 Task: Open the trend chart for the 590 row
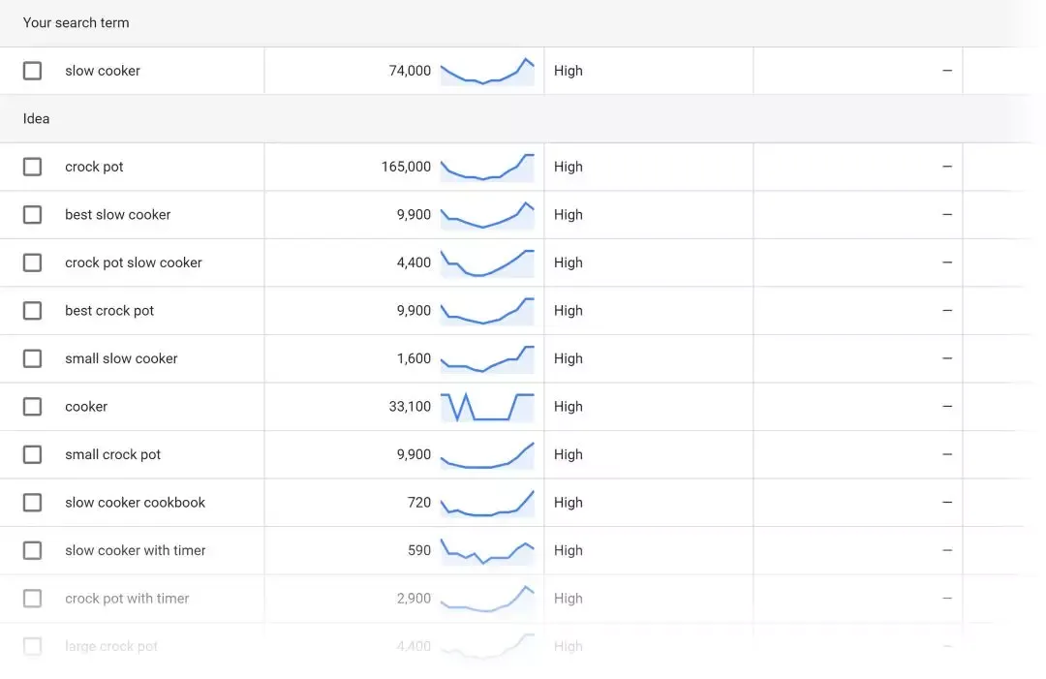click(487, 551)
